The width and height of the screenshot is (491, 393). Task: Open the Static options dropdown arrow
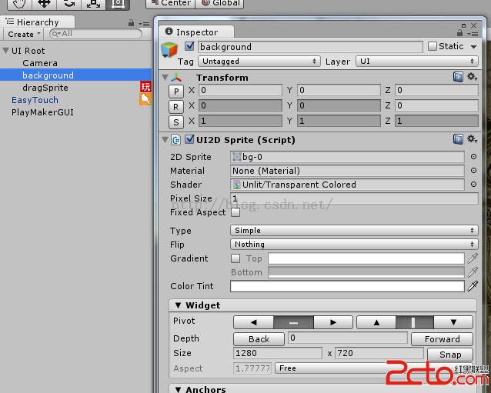[473, 47]
